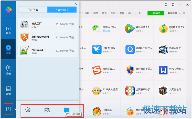Open the 首页 home page in sidebar
This screenshot has width=192, height=119.
click(8, 29)
